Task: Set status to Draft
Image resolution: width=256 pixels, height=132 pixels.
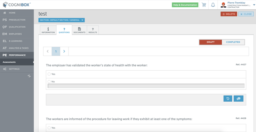Action: 211,42
